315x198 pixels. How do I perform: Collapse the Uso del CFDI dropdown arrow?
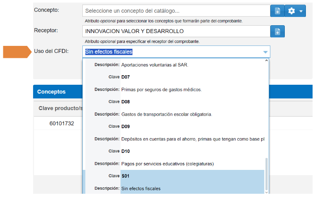tap(265, 52)
